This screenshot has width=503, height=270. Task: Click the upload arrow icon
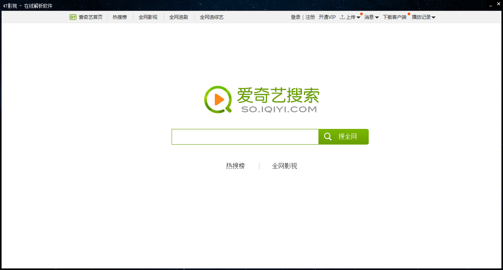[342, 17]
